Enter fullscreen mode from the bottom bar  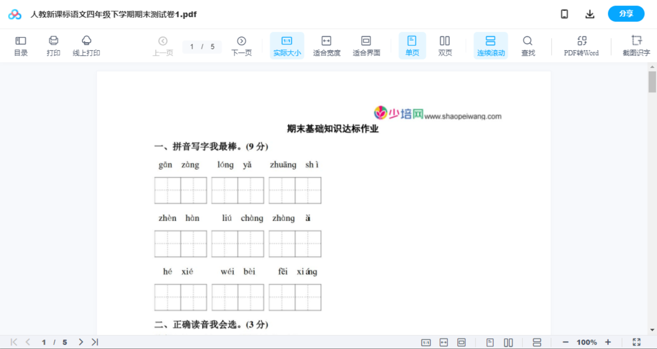click(636, 342)
